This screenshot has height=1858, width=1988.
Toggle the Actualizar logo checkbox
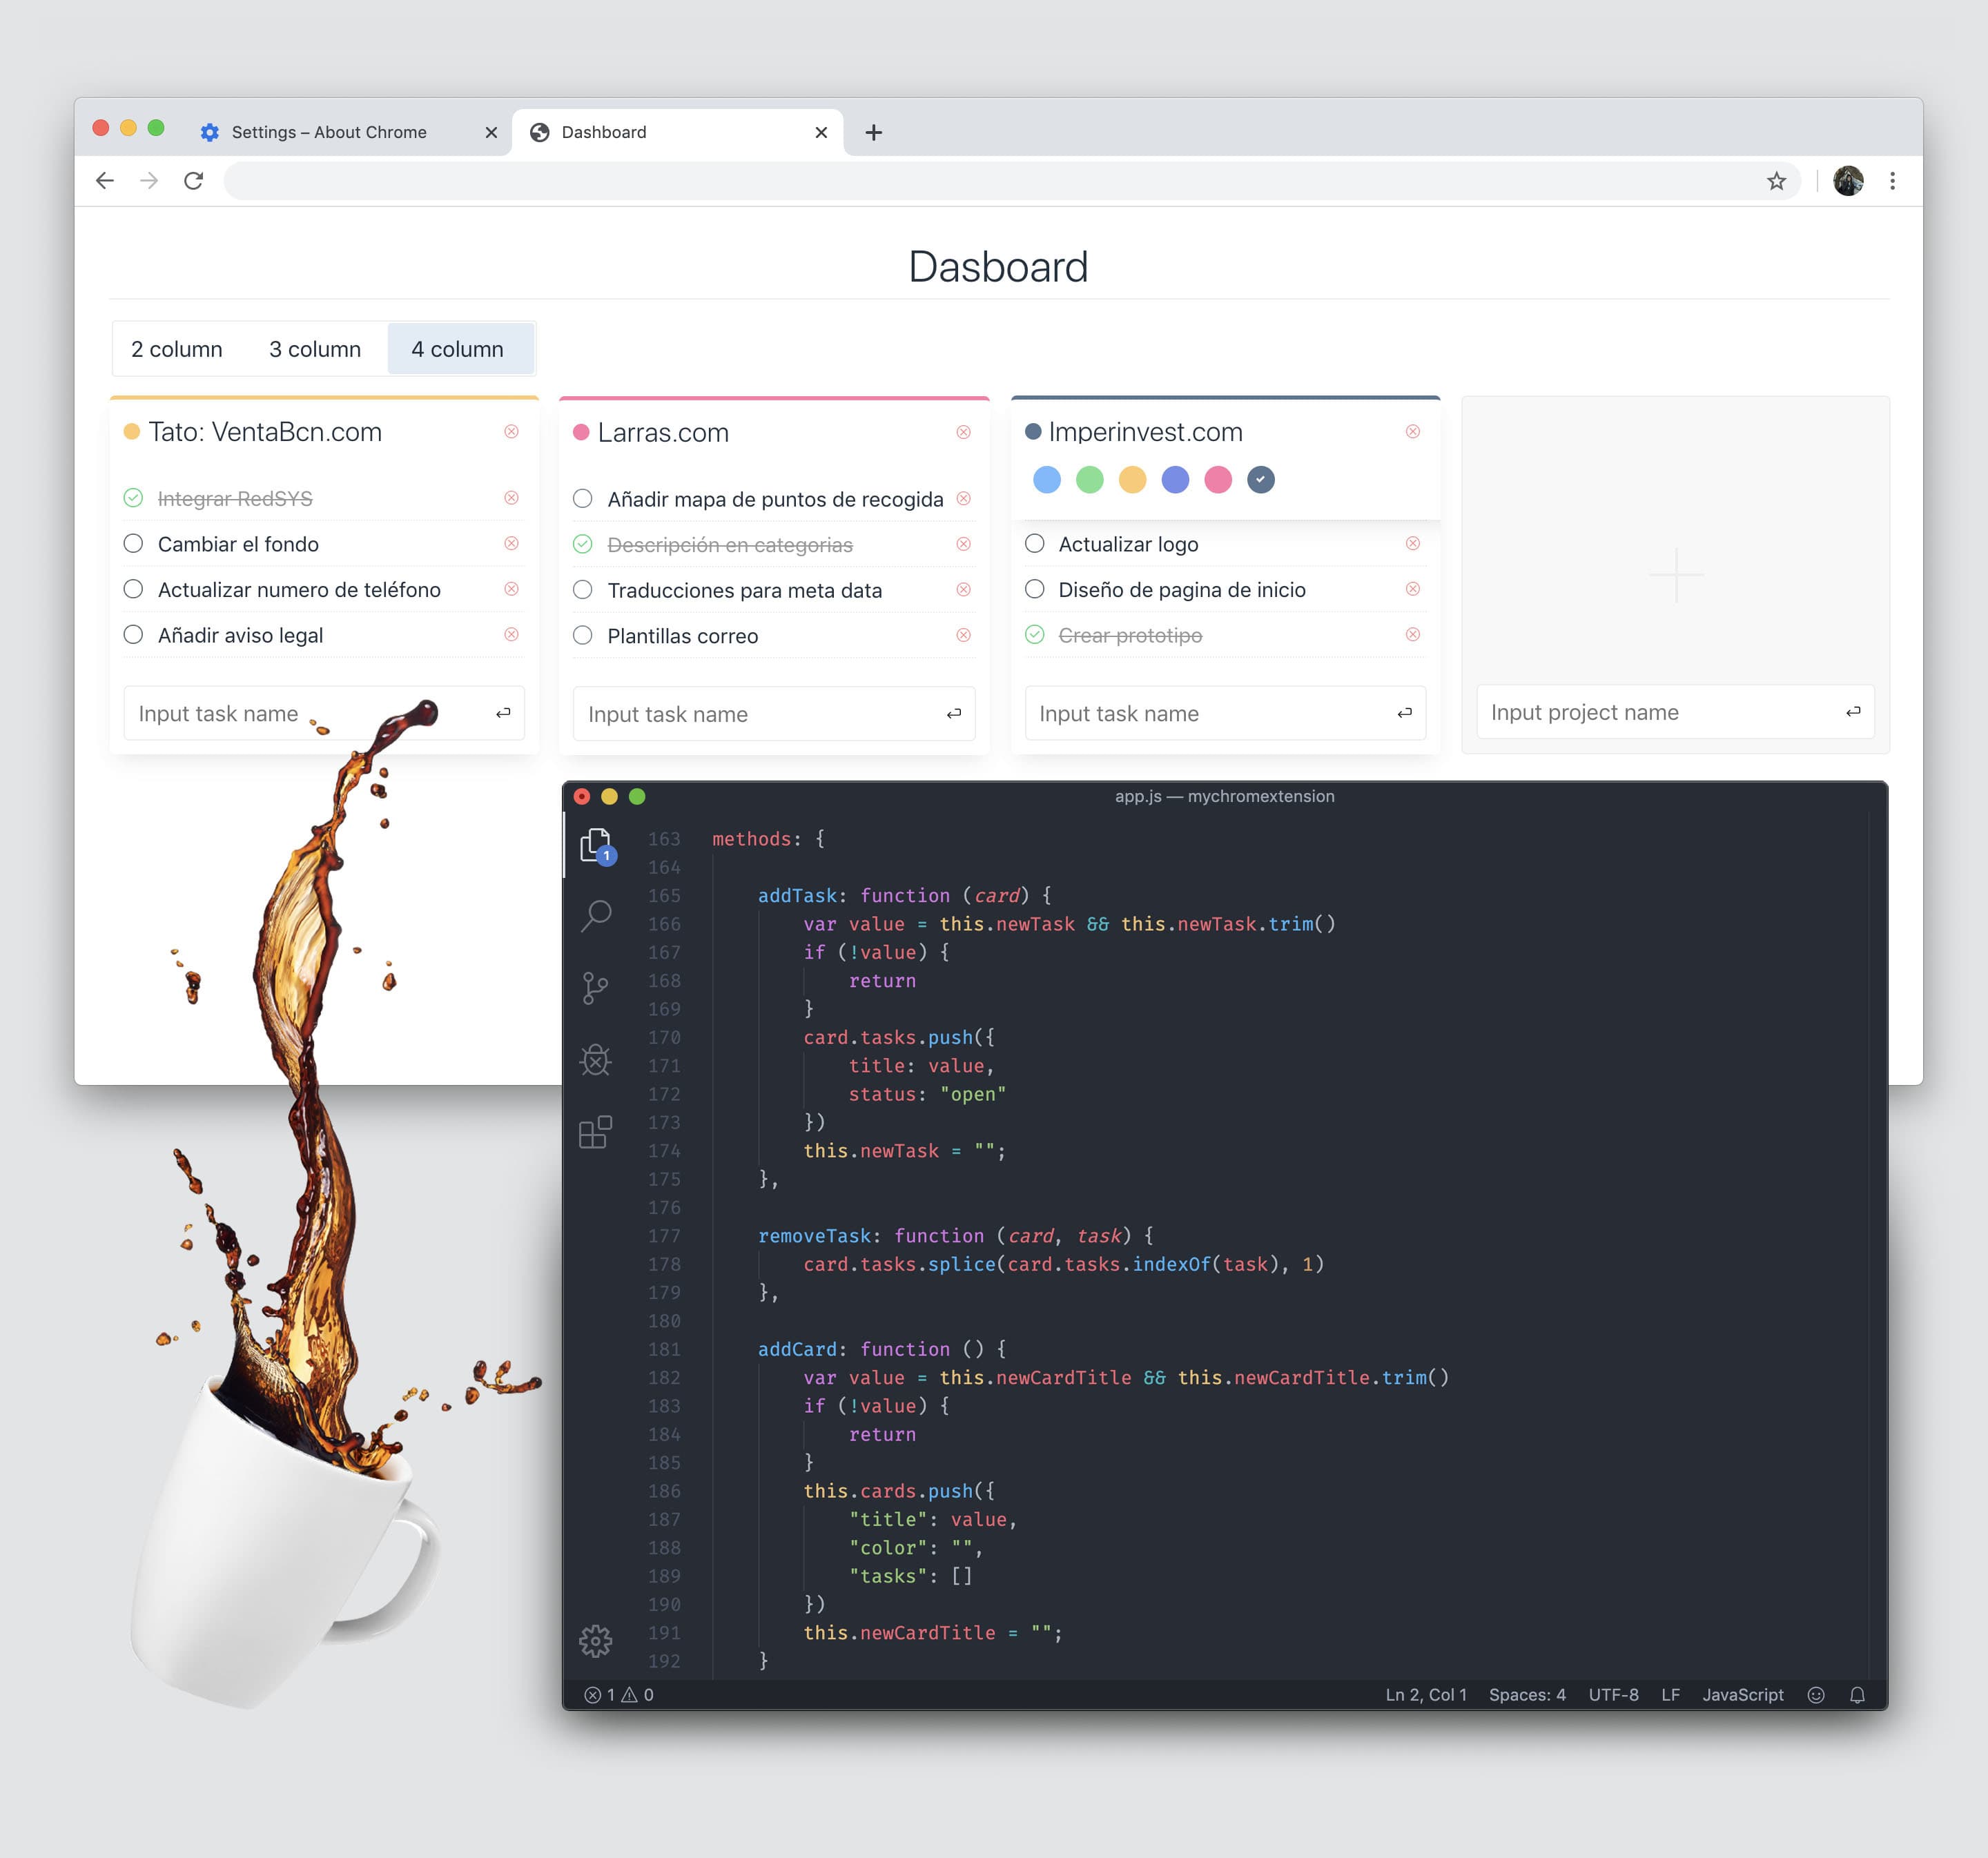(1035, 543)
